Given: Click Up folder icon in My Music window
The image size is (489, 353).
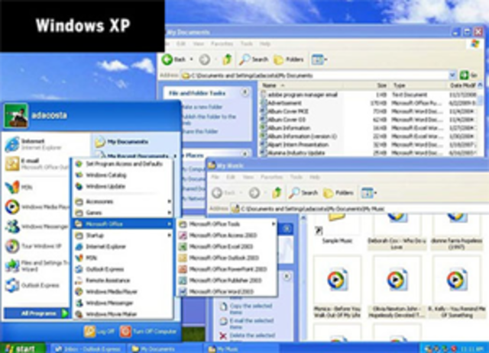Looking at the screenshot, I should click(x=277, y=193).
